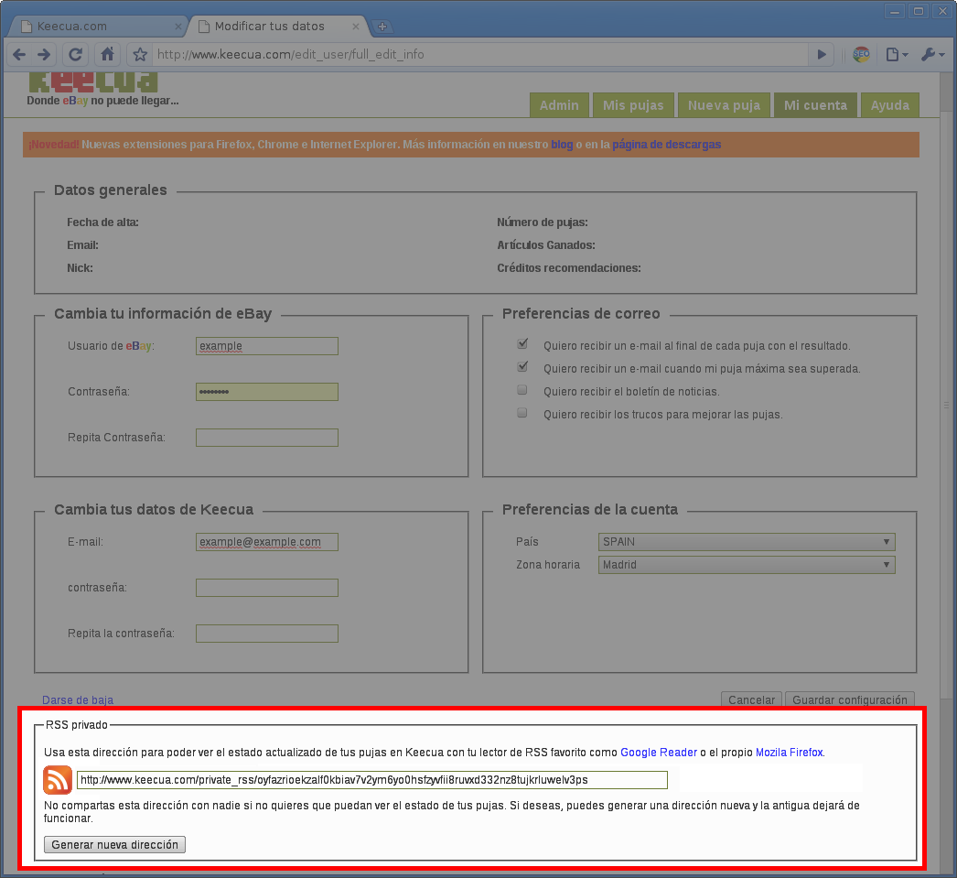957x878 pixels.
Task: Click the browser back arrow
Action: [19, 54]
